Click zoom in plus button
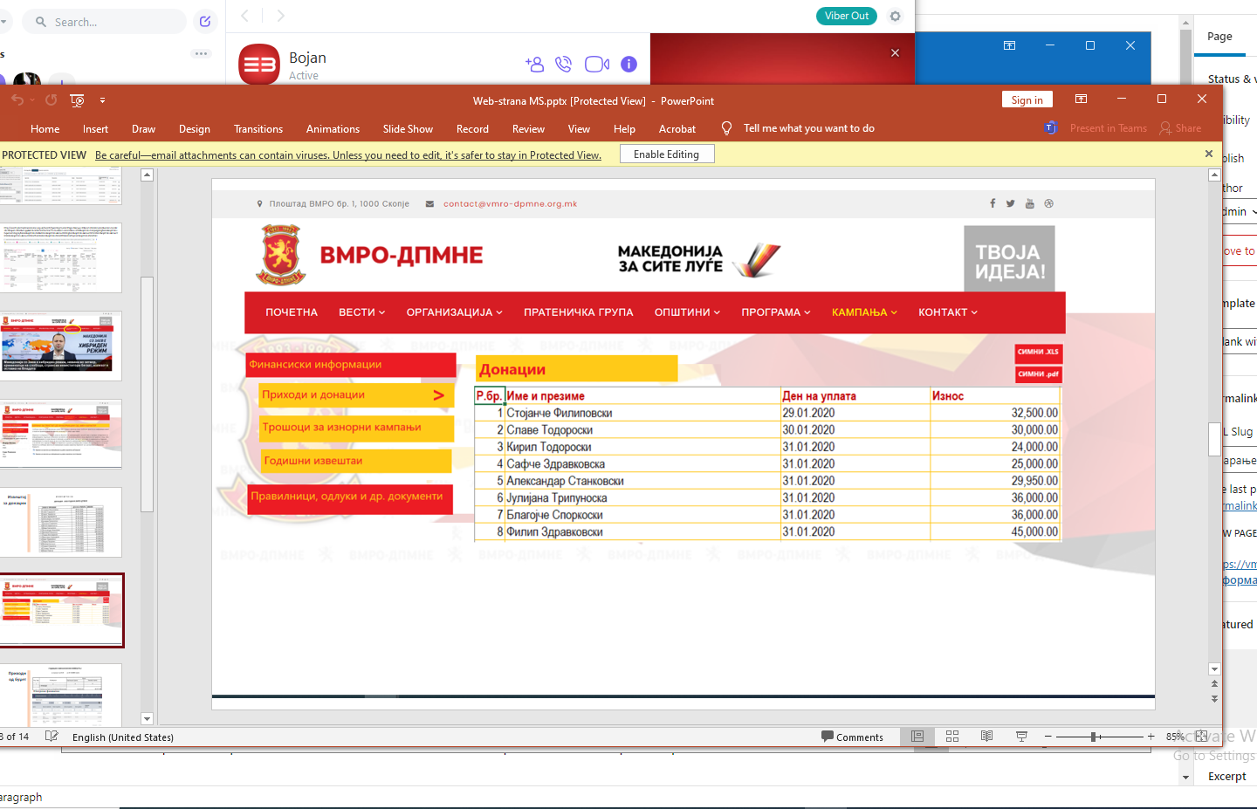 tap(1151, 737)
